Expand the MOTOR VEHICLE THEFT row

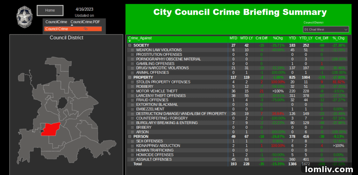point(133,91)
